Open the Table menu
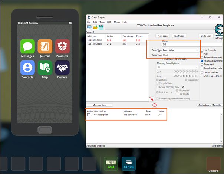224x174 pixels. click(x=102, y=22)
